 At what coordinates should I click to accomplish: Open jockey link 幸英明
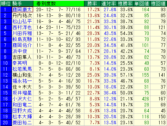[20, 63]
